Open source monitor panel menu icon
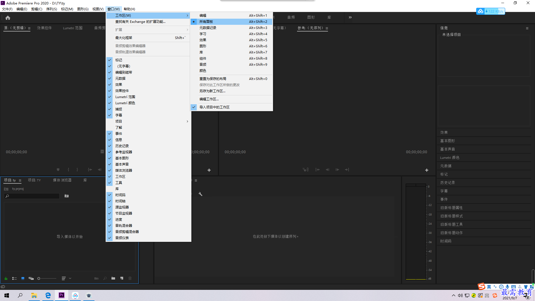Screen dimensions: 535x301 pyautogui.click(x=29, y=28)
